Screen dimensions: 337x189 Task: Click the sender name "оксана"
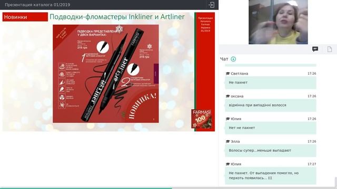tap(237, 96)
